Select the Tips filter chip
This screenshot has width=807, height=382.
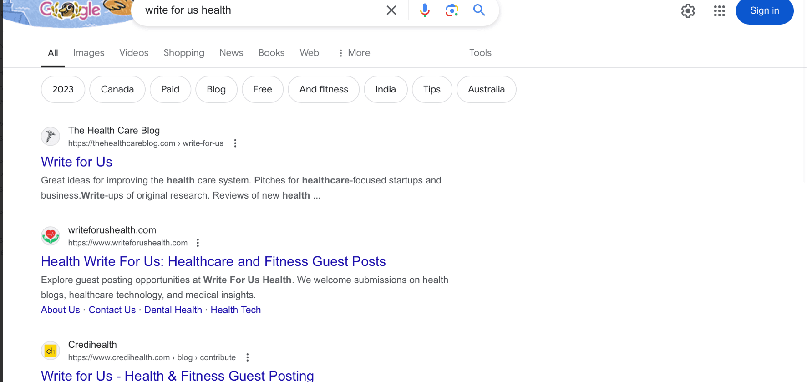[432, 89]
